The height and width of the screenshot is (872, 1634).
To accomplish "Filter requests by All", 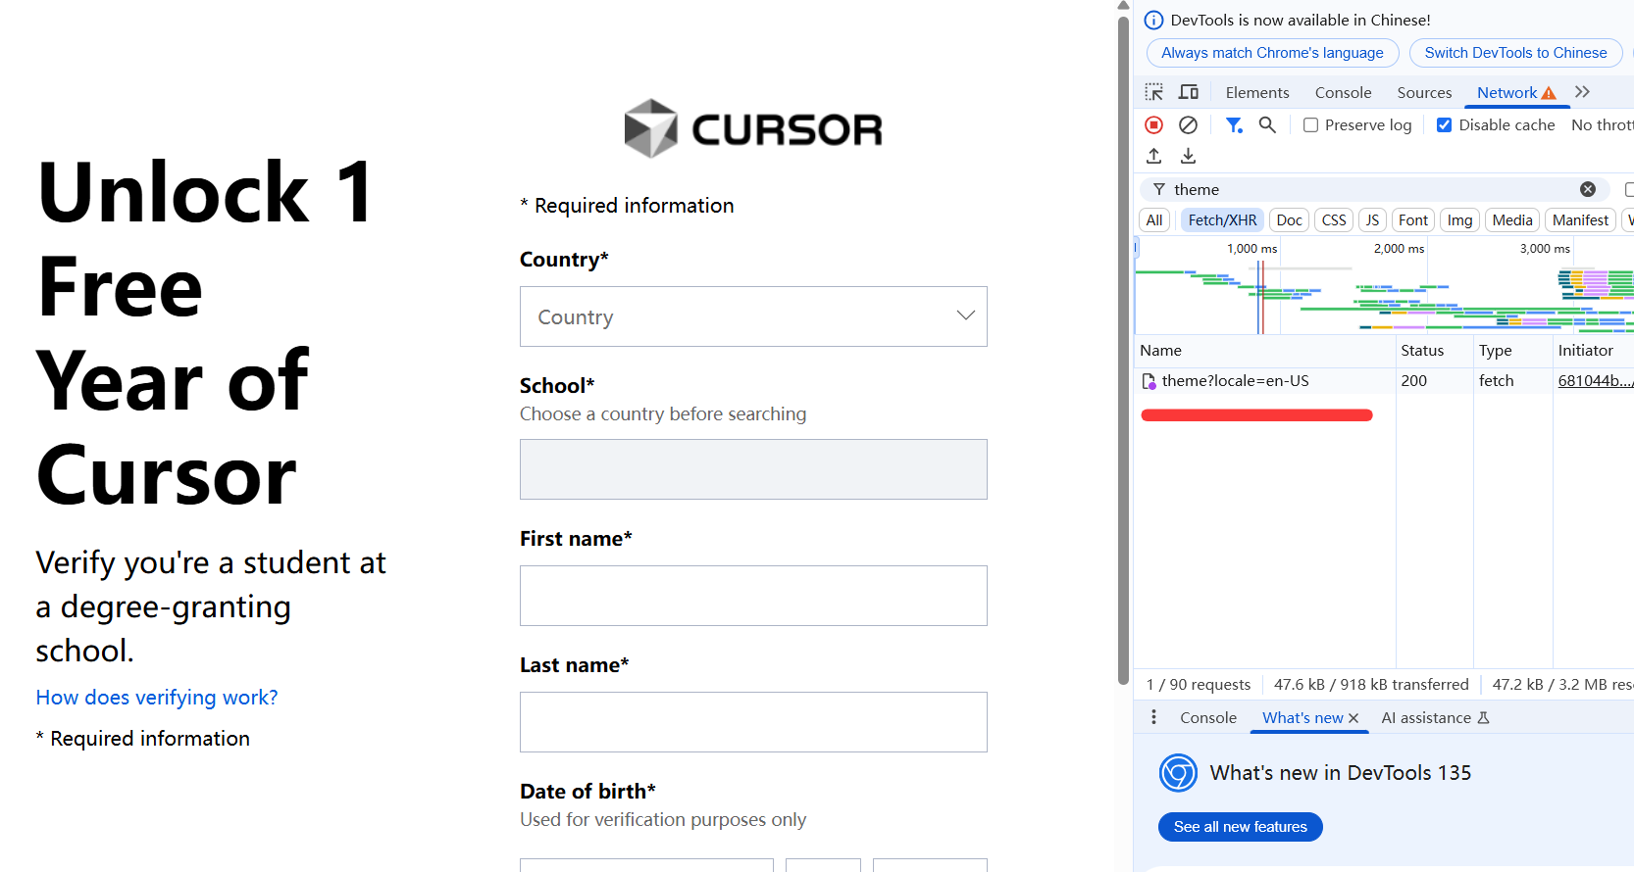I will [1154, 220].
